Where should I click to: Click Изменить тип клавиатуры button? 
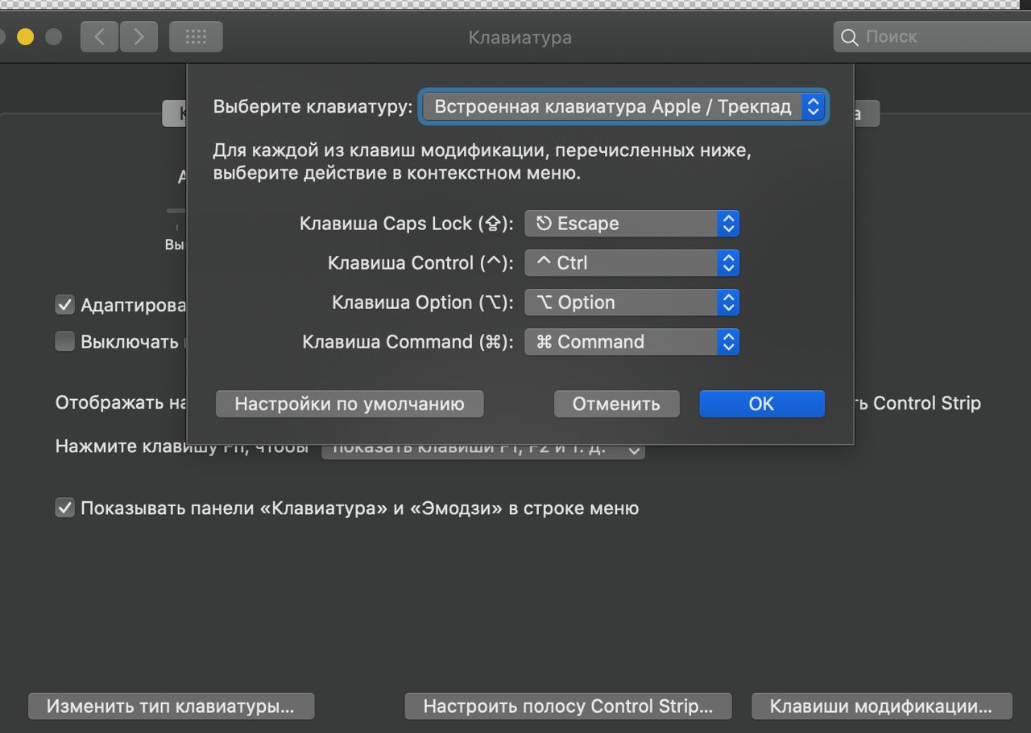coord(171,706)
